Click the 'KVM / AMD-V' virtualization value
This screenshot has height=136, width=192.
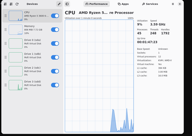click(x=165, y=60)
